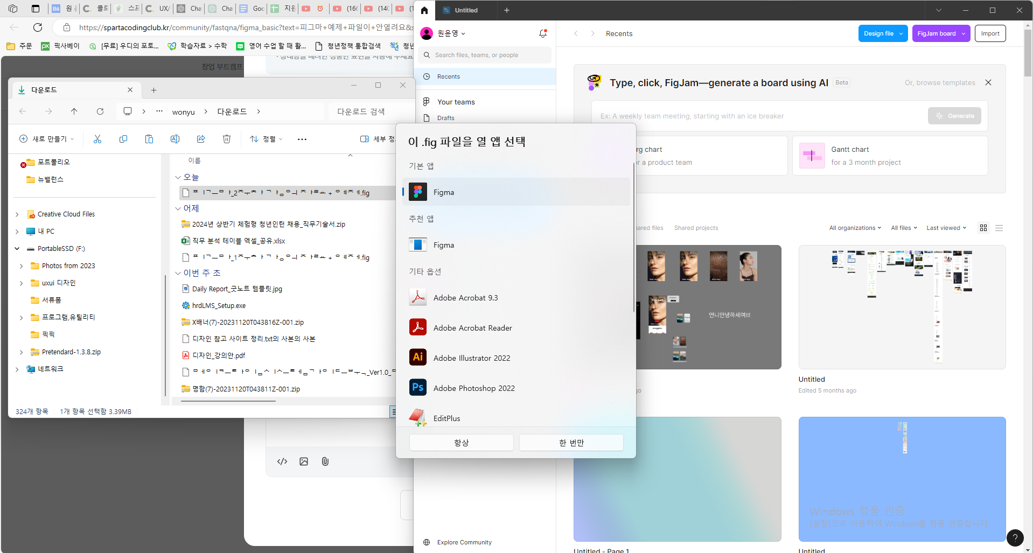Collapse the 오늘 group in Explorer

point(178,177)
